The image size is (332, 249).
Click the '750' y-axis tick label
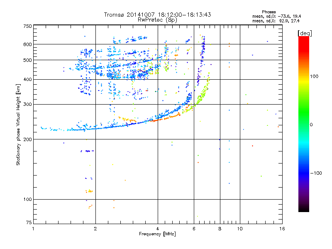point(27,26)
